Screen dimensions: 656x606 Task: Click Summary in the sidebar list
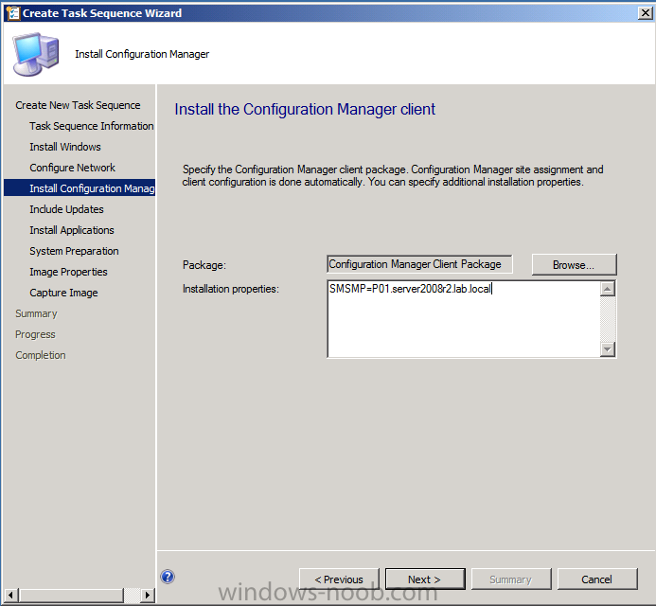(x=36, y=313)
